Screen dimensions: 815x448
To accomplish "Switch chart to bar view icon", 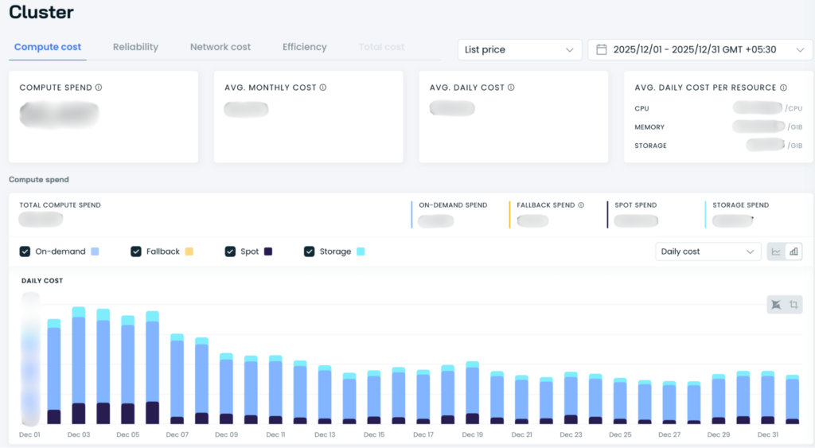I will (794, 251).
